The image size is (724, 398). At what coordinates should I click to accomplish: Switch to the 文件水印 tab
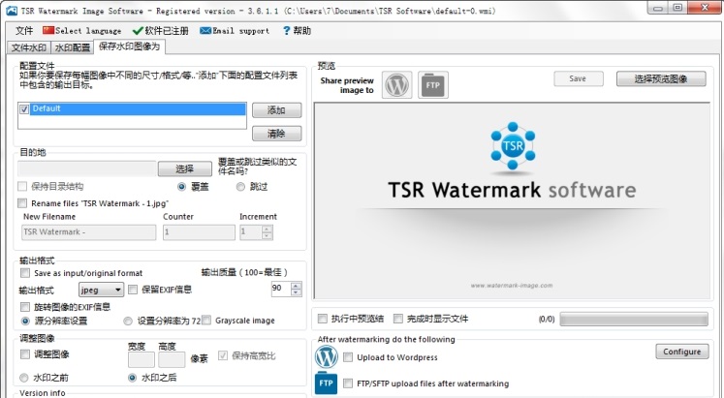coord(29,47)
